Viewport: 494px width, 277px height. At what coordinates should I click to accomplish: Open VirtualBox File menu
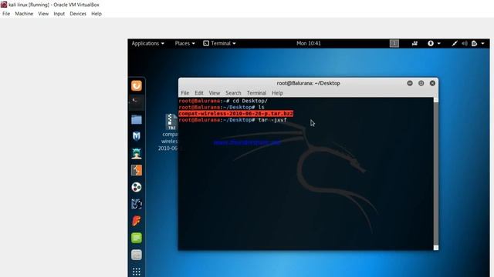click(6, 14)
